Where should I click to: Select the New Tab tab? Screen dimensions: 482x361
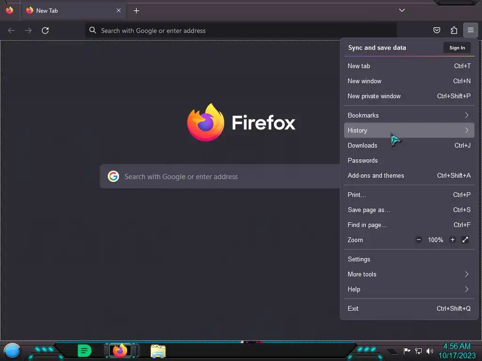click(x=73, y=10)
